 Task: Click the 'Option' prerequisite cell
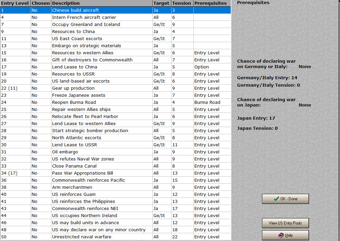[x=212, y=67]
